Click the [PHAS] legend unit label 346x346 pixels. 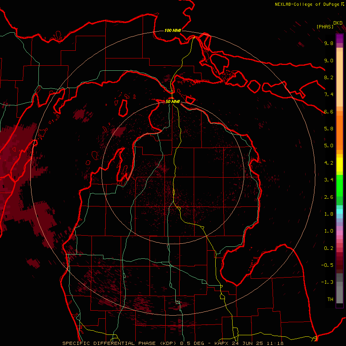pos(325,27)
